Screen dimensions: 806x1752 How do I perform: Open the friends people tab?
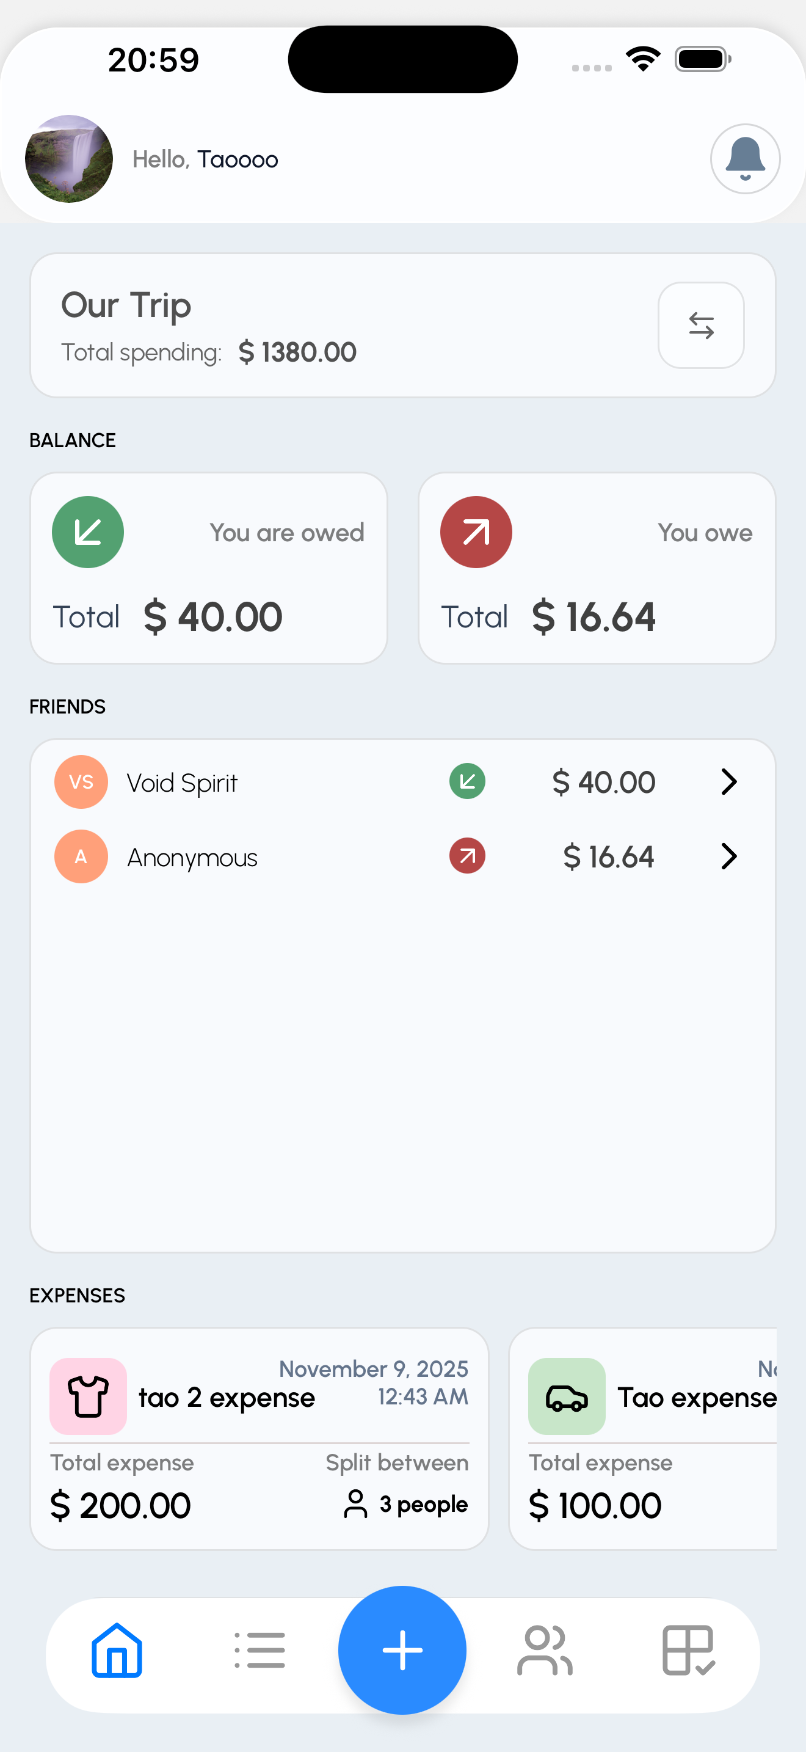click(x=545, y=1650)
